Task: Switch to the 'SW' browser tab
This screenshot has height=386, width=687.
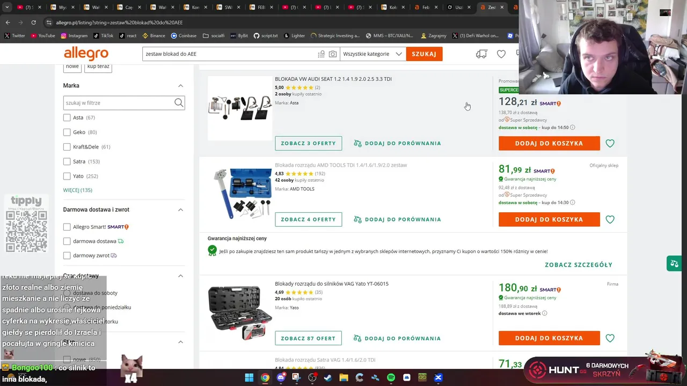Action: coord(229,8)
